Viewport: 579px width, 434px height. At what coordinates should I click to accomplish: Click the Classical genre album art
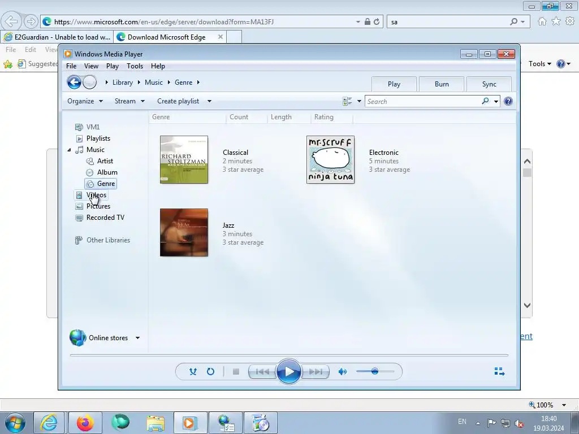point(184,159)
